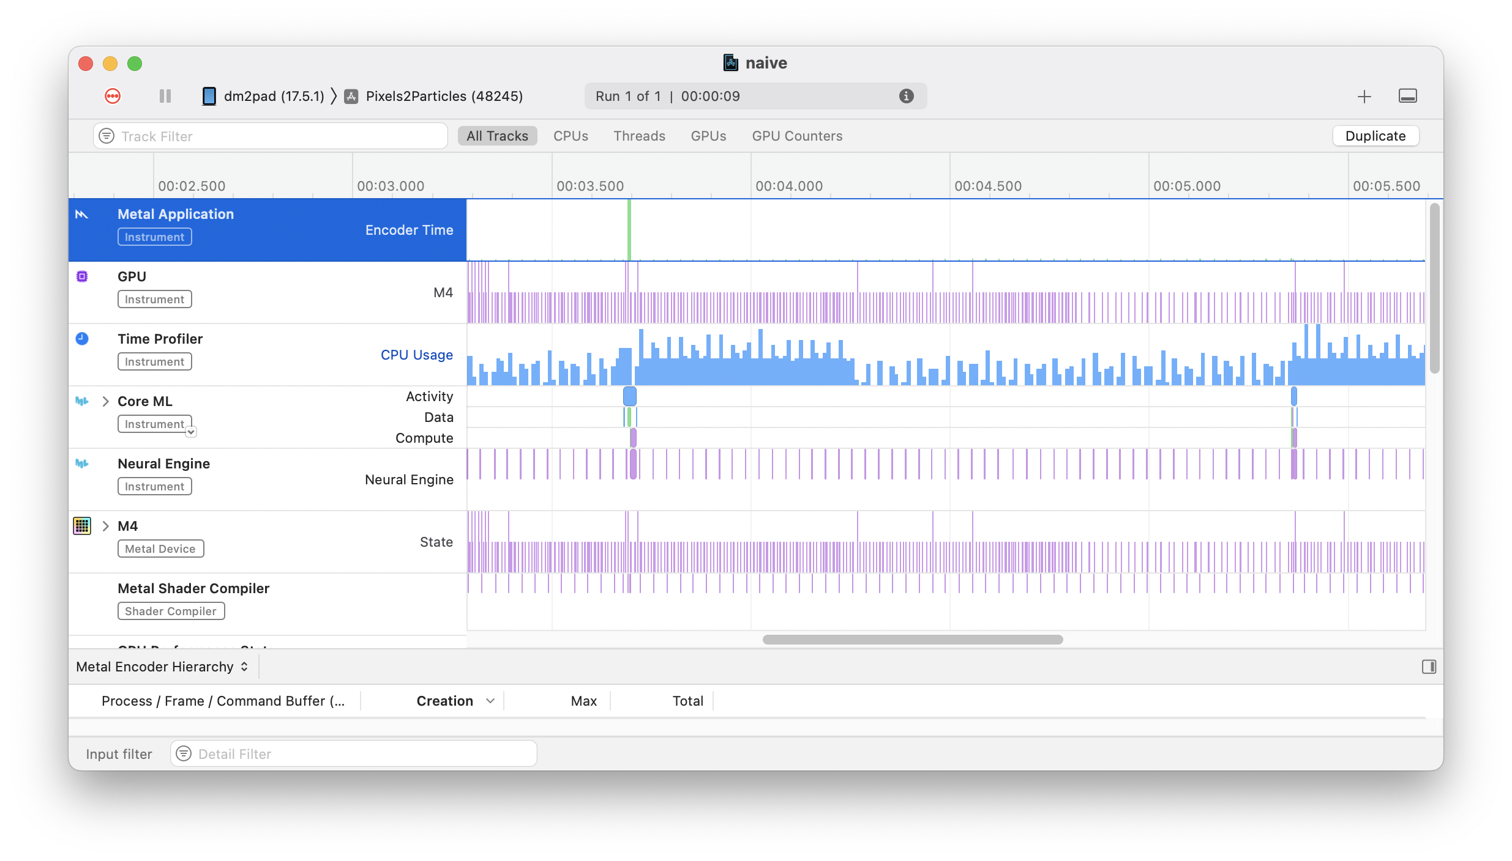This screenshot has height=861, width=1512.
Task: Click the Time Profiler clock icon
Action: (x=82, y=339)
